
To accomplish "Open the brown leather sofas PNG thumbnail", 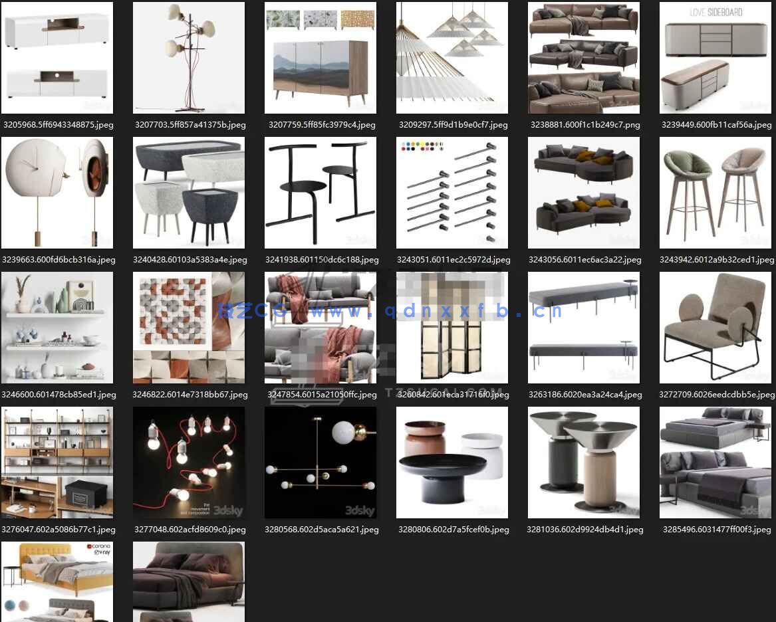I will pyautogui.click(x=584, y=58).
